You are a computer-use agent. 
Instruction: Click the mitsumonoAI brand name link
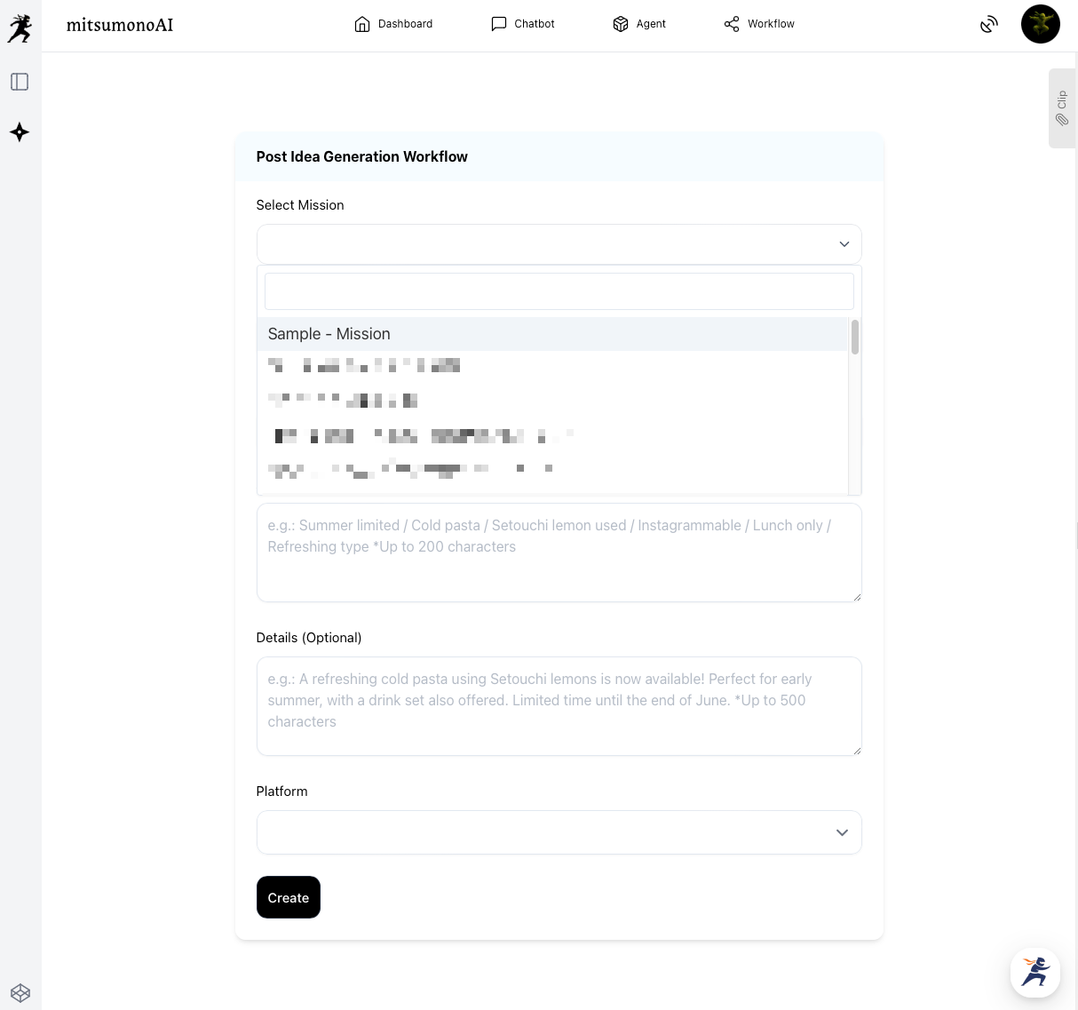(120, 25)
